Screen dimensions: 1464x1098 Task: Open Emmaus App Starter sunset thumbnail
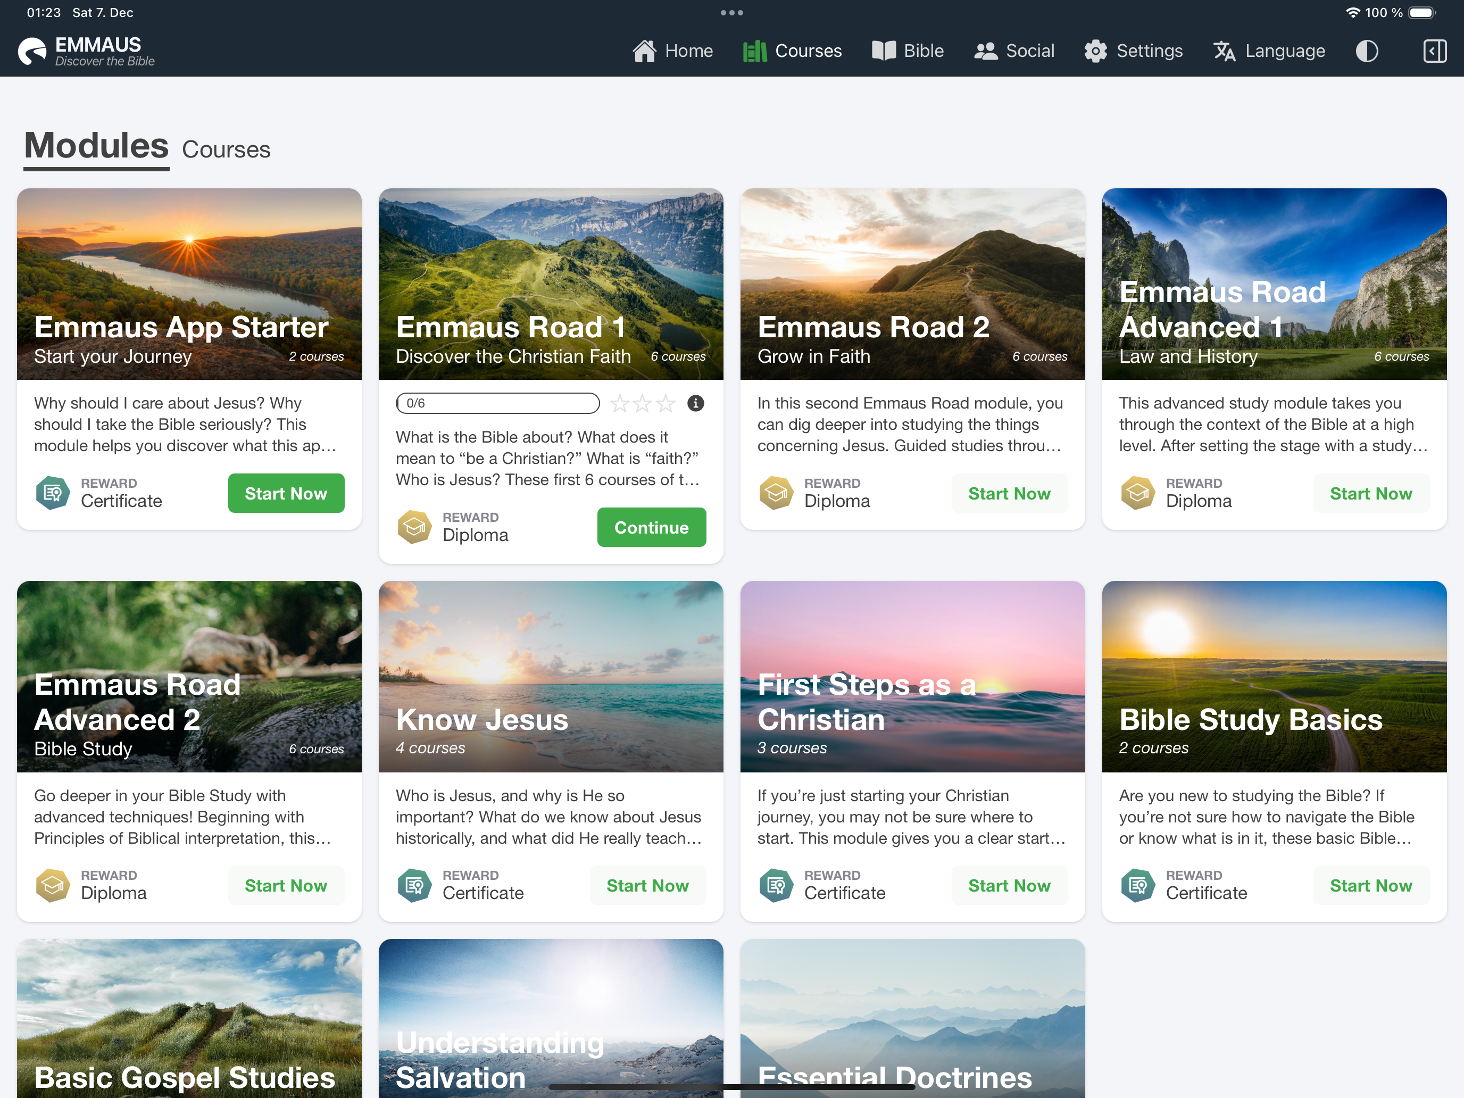point(189,284)
